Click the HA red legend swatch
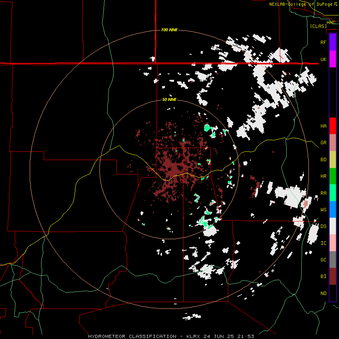 (x=333, y=126)
